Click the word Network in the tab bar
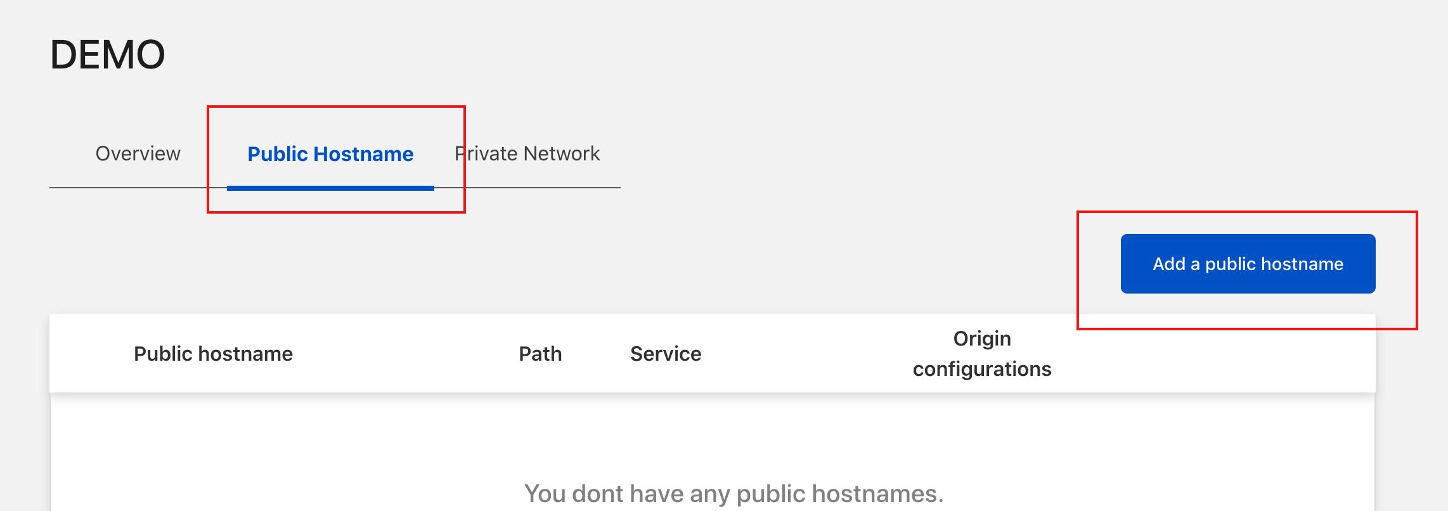1448x511 pixels. (x=562, y=153)
